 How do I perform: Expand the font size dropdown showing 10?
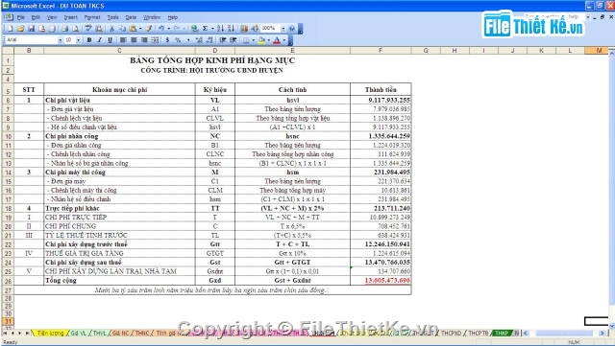pos(79,40)
